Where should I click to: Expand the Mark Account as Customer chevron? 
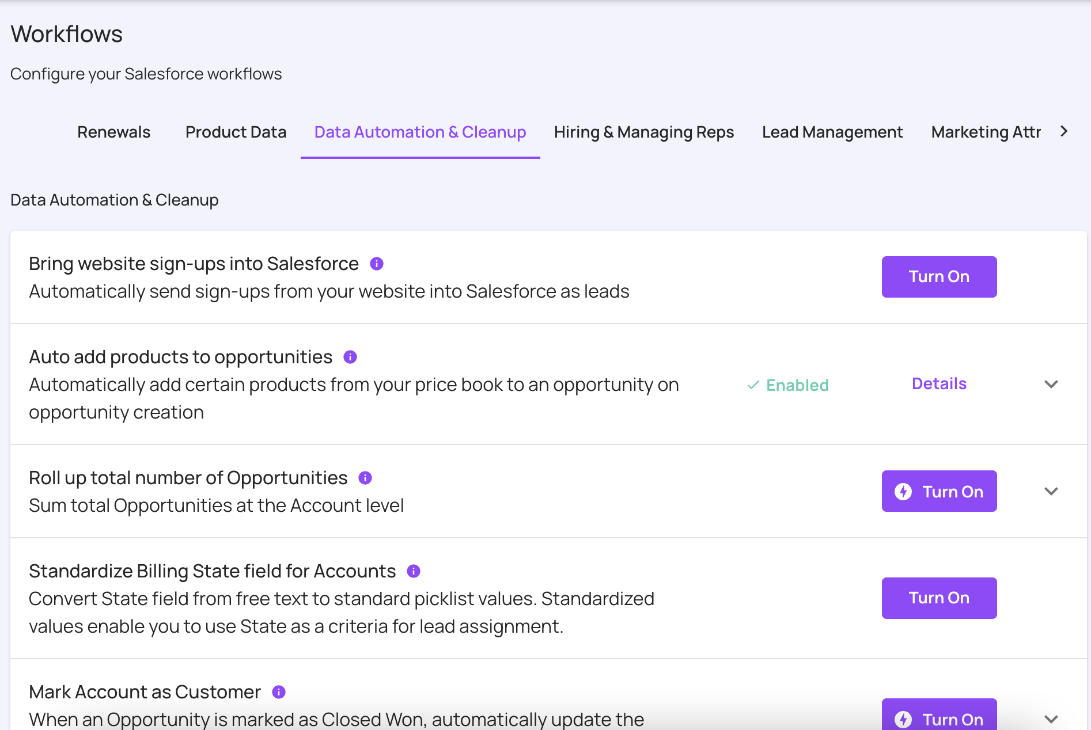pyautogui.click(x=1051, y=719)
